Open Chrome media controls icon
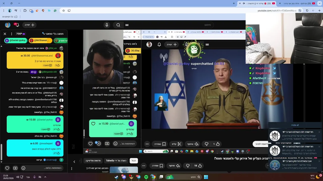 click(x=16, y=11)
